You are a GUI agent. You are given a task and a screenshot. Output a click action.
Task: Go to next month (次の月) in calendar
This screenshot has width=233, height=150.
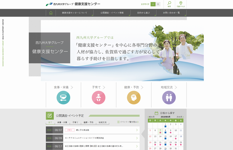pos(180,117)
